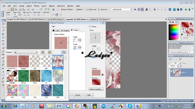Screen dimensions: 195x109
Task: Open pattern picker view options dropdown
Action: click(64, 52)
